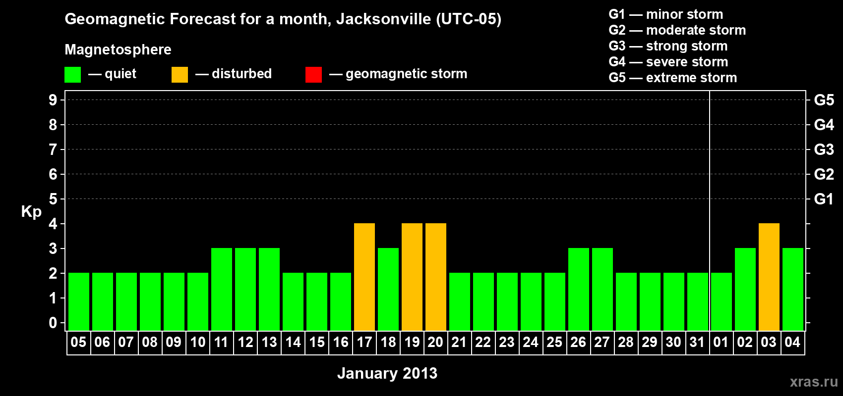Click the 'January 2013' month label
Viewport: 843px width, 396px height.
point(387,373)
